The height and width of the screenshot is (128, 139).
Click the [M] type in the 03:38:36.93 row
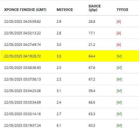119,68
